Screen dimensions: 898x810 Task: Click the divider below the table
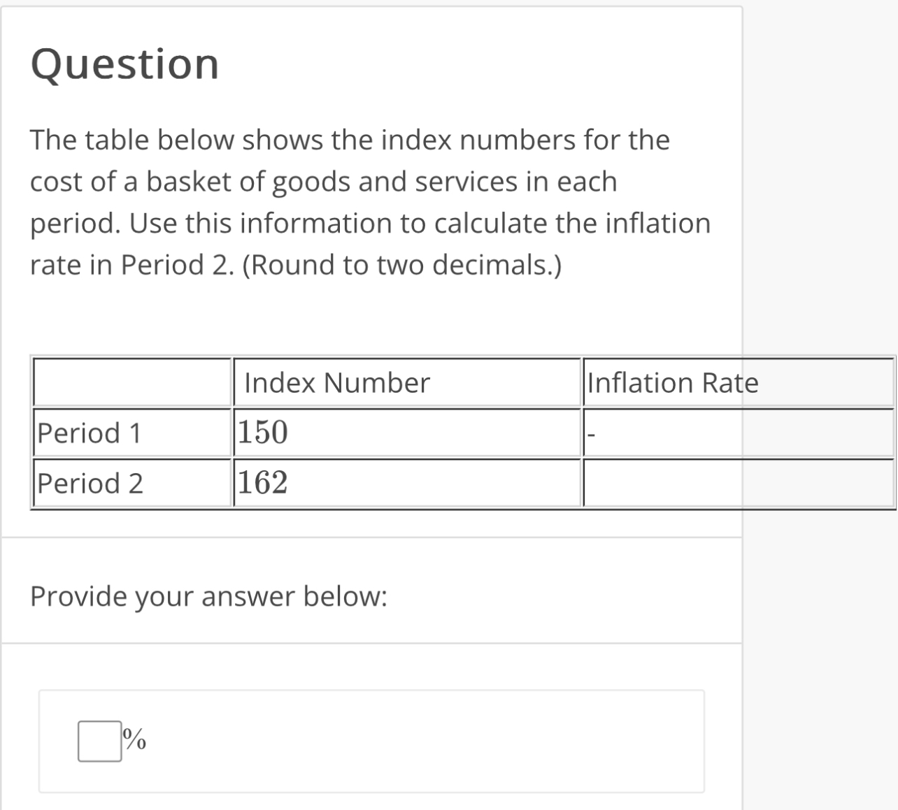coord(371,535)
